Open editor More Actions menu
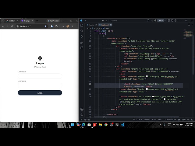Image resolution: width=195 pixels, height=146 pixels. 192,25
